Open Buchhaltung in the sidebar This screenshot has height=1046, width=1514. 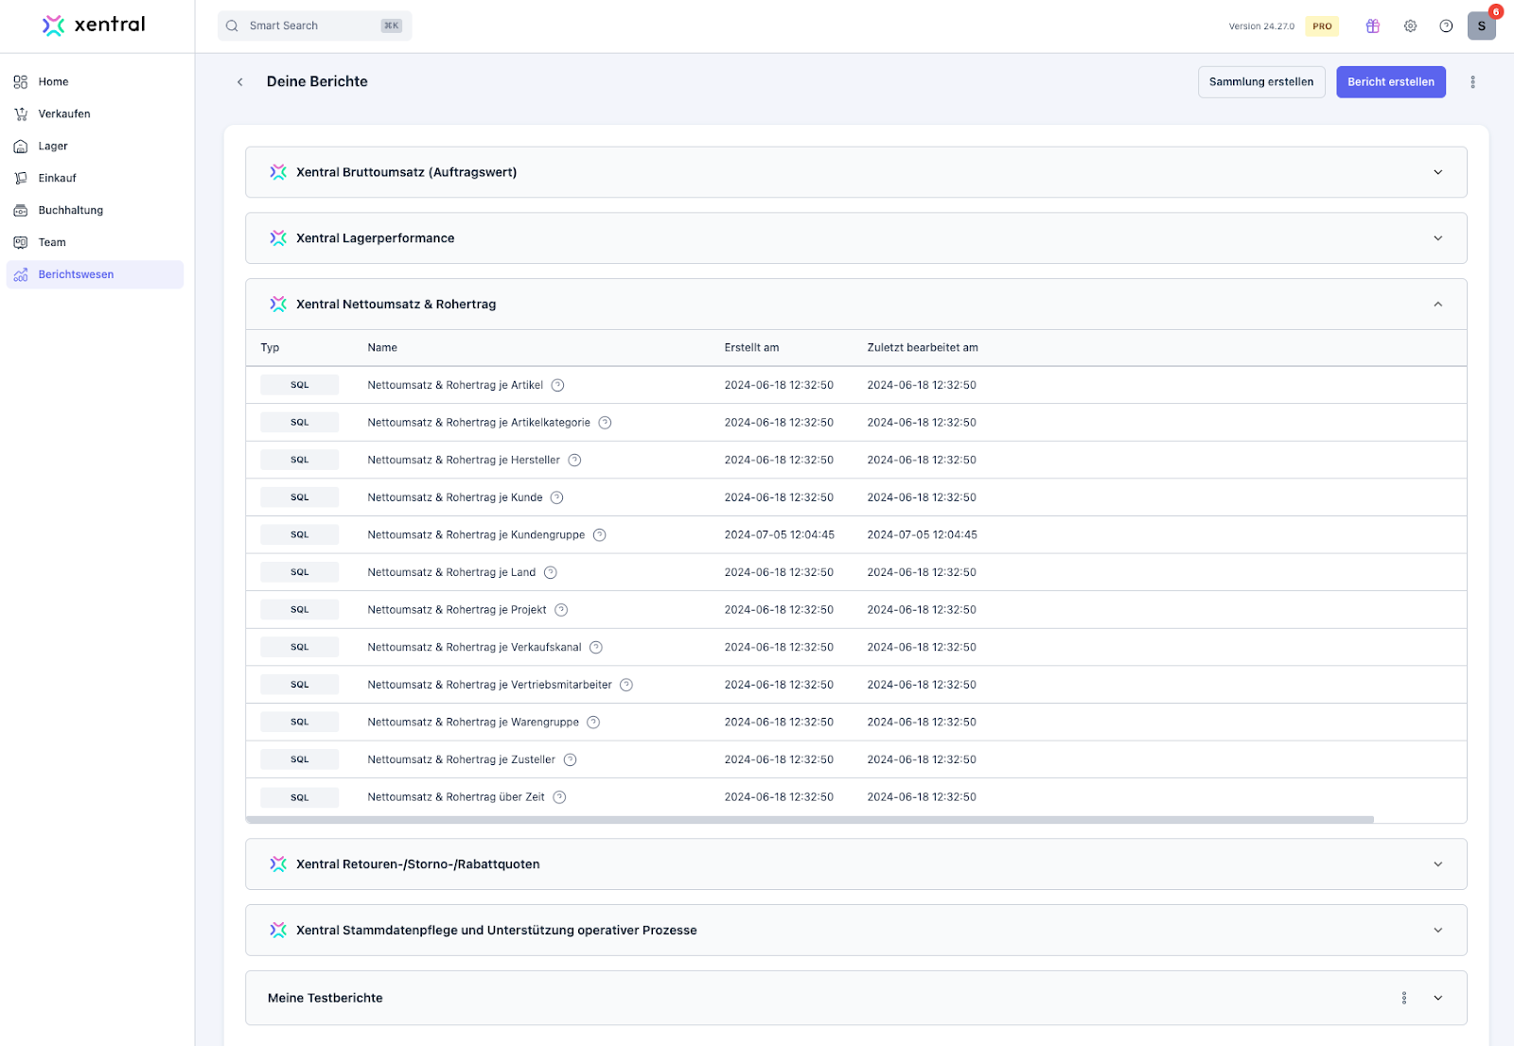click(71, 210)
